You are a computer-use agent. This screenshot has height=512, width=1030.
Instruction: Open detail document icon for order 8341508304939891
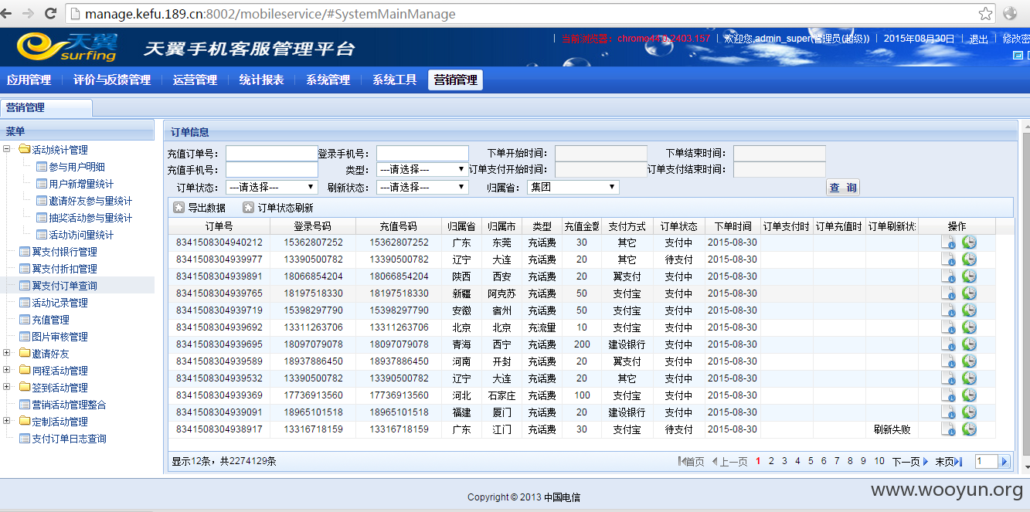click(948, 276)
